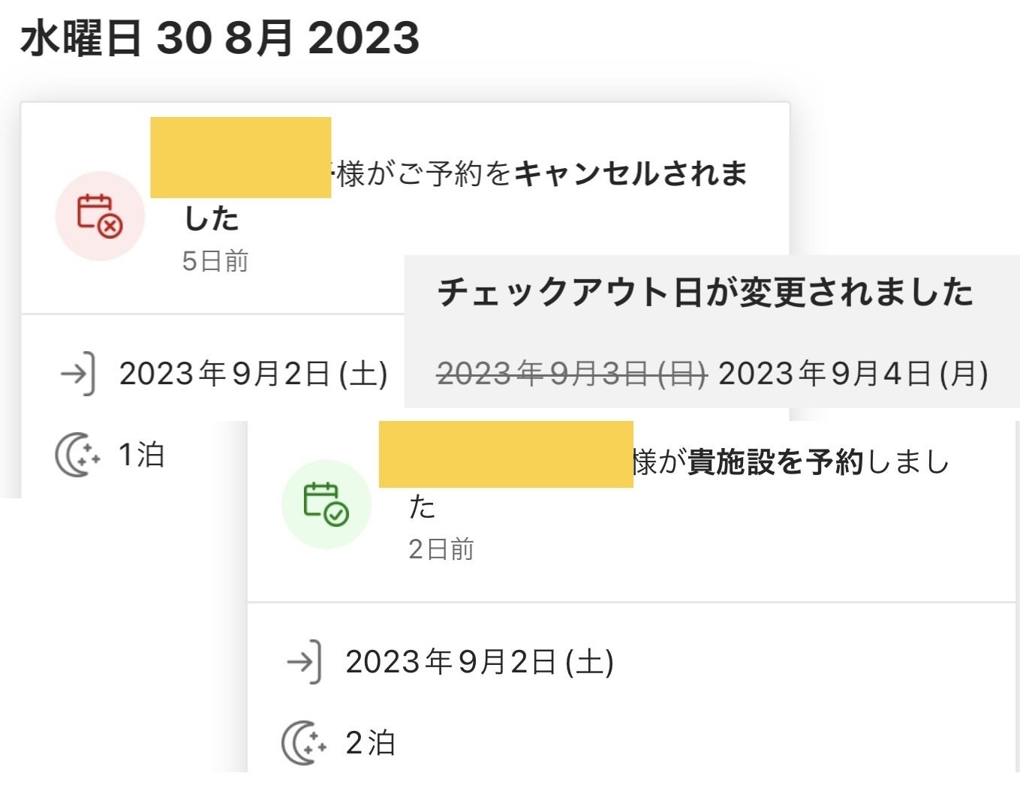Screen dimensions: 1020x785
Task: Select the チェックアウト日が変更されました heading
Action: (x=706, y=292)
